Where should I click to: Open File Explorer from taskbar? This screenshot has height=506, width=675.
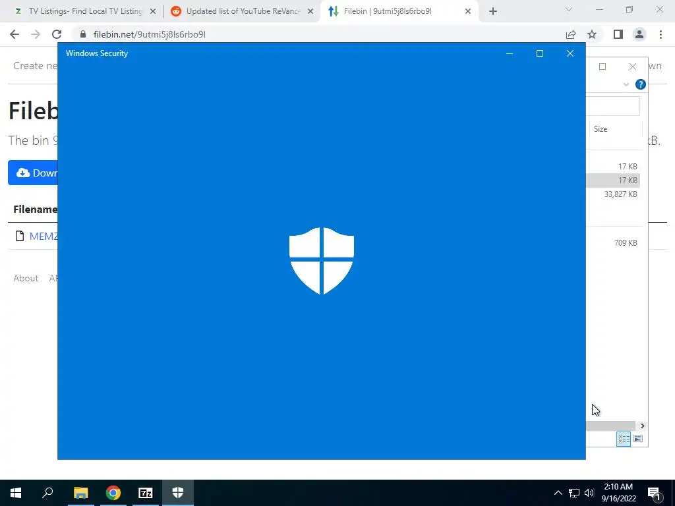click(80, 493)
